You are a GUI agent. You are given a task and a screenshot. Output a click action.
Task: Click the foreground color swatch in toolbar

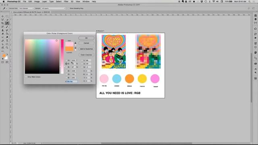[x=4, y=56]
